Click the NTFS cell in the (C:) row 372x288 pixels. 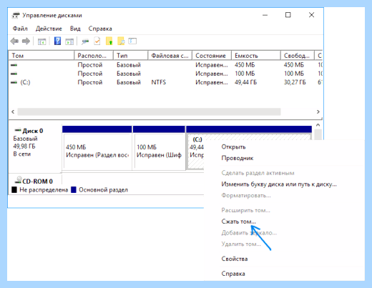pyautogui.click(x=159, y=82)
